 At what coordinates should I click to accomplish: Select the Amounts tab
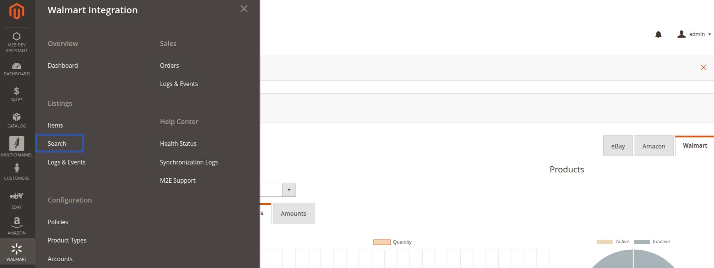pyautogui.click(x=293, y=214)
